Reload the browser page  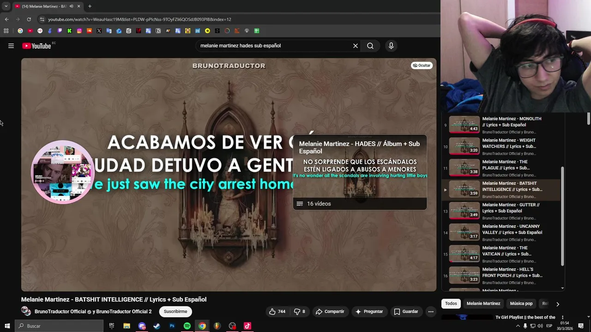[29, 19]
